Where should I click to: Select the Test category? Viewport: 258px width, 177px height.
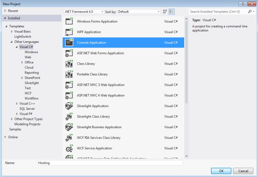[27, 88]
